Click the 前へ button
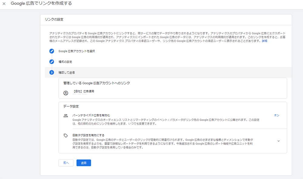 (66, 163)
